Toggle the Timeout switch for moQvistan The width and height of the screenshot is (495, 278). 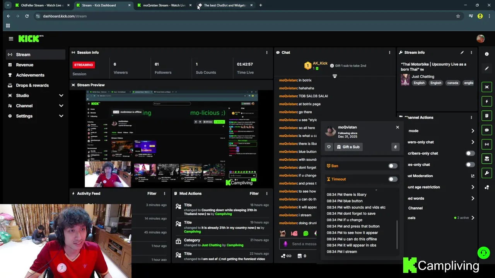coord(393,179)
